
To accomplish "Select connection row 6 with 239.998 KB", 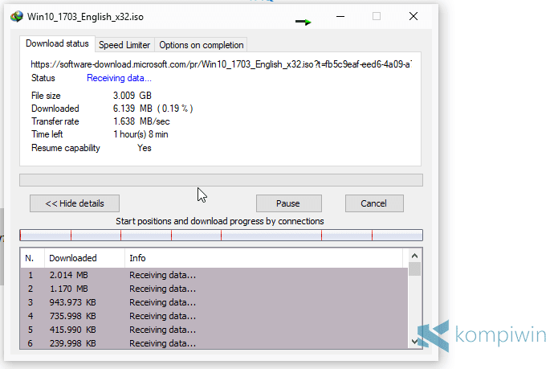I will coord(214,342).
